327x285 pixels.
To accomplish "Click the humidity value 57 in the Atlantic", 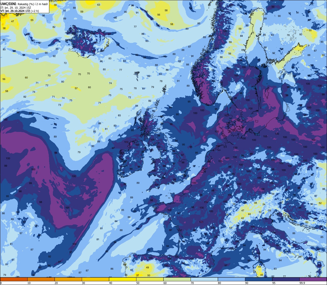I will click(x=76, y=88).
